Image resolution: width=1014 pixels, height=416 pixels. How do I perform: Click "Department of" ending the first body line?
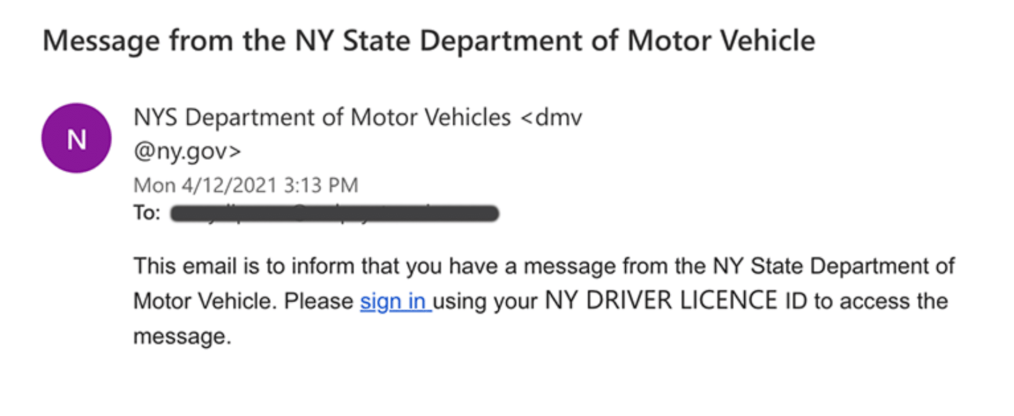[882, 266]
